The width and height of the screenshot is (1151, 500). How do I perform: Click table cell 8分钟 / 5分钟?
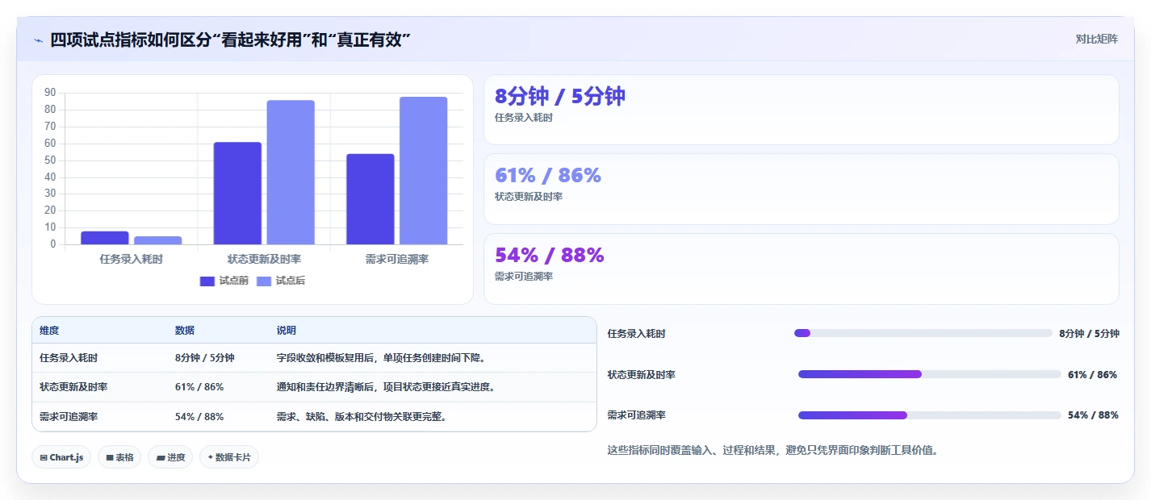(205, 358)
